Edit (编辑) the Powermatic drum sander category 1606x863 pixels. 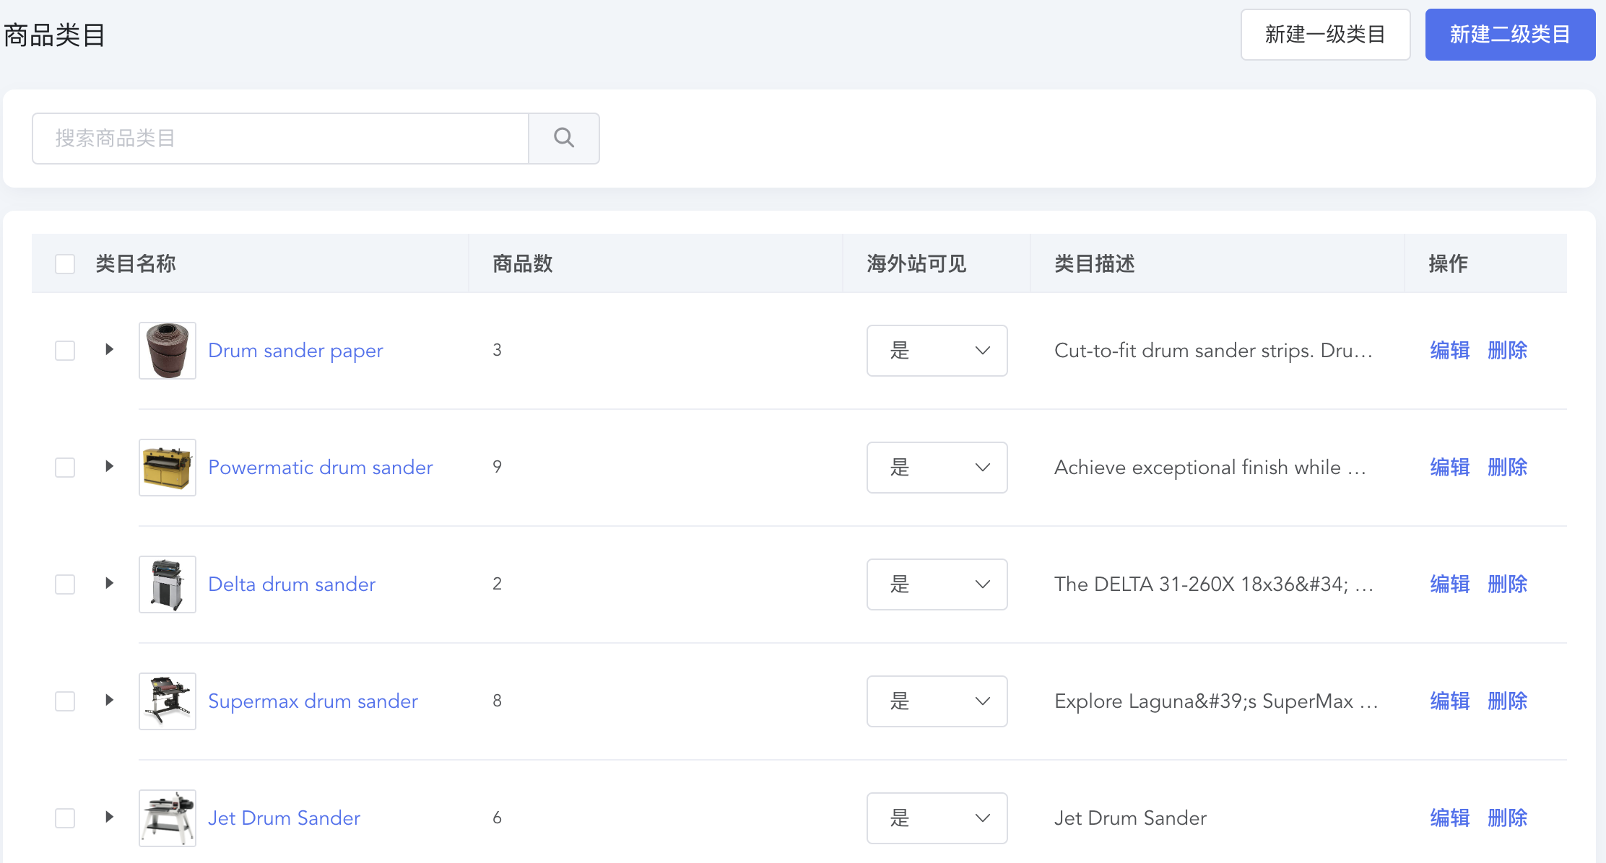tap(1450, 468)
